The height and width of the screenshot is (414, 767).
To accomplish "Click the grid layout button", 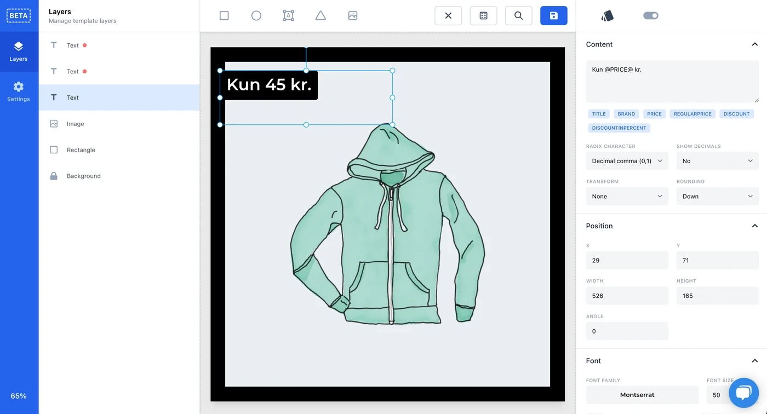I will [x=483, y=16].
